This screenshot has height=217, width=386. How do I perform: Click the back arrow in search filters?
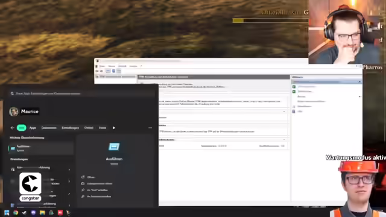pyautogui.click(x=12, y=128)
